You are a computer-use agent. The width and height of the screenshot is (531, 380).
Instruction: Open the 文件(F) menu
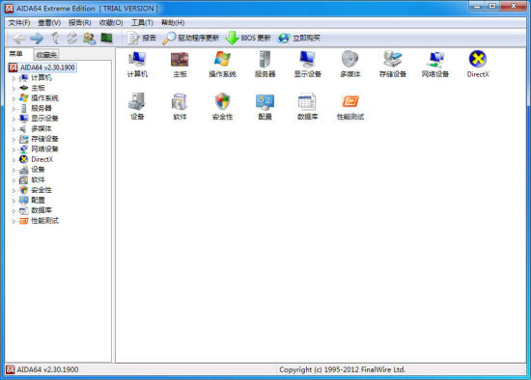click(19, 23)
